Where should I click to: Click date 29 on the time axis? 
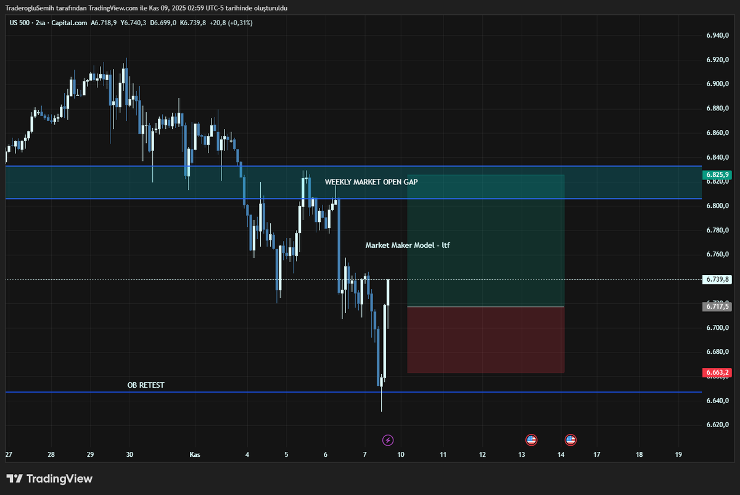(90, 455)
